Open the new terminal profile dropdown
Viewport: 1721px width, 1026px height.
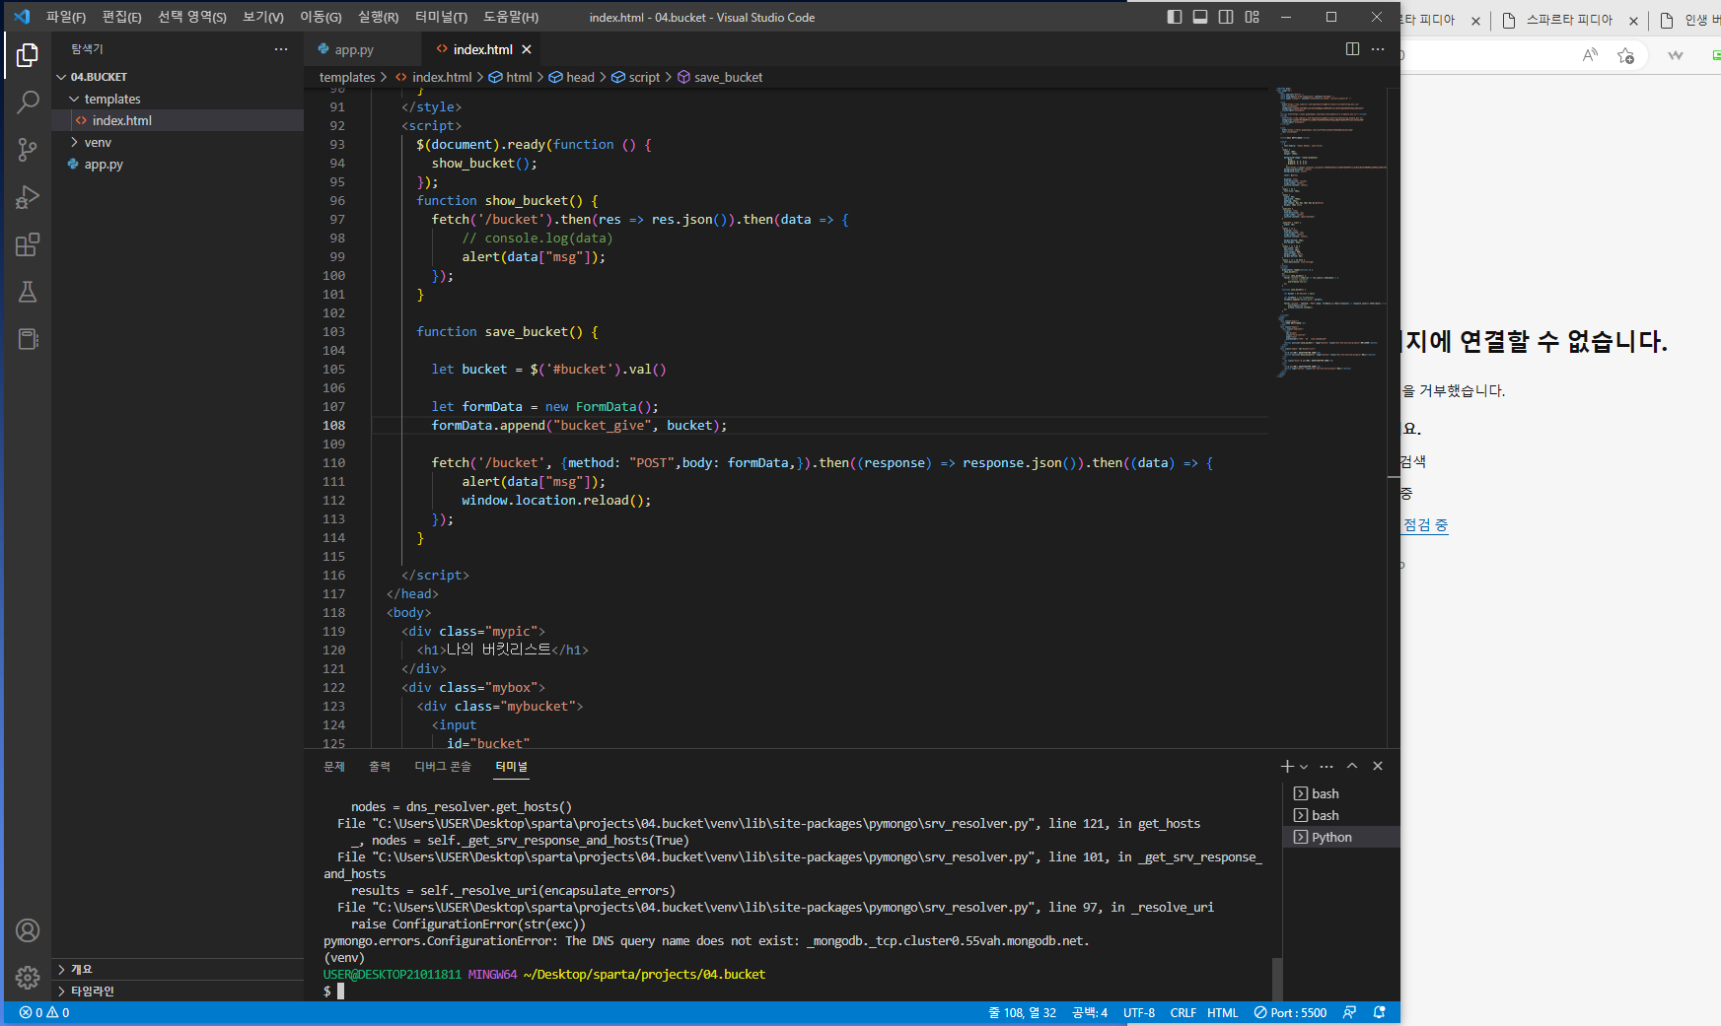pyautogui.click(x=1304, y=766)
